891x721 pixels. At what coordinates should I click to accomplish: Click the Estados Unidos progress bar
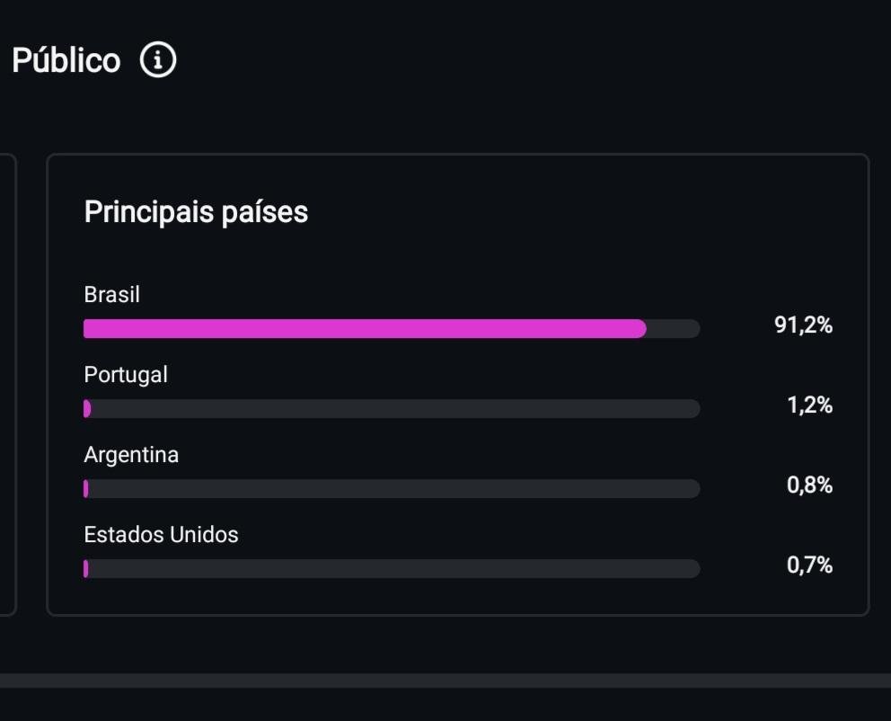392,569
